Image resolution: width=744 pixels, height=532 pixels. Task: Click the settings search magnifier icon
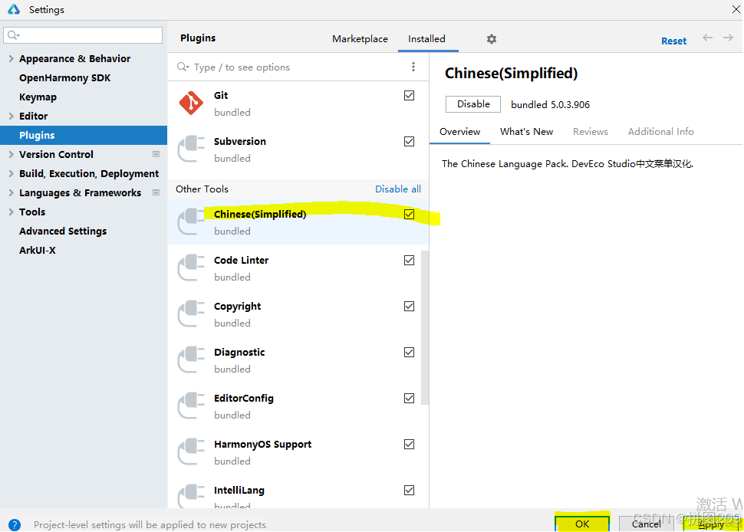point(13,35)
